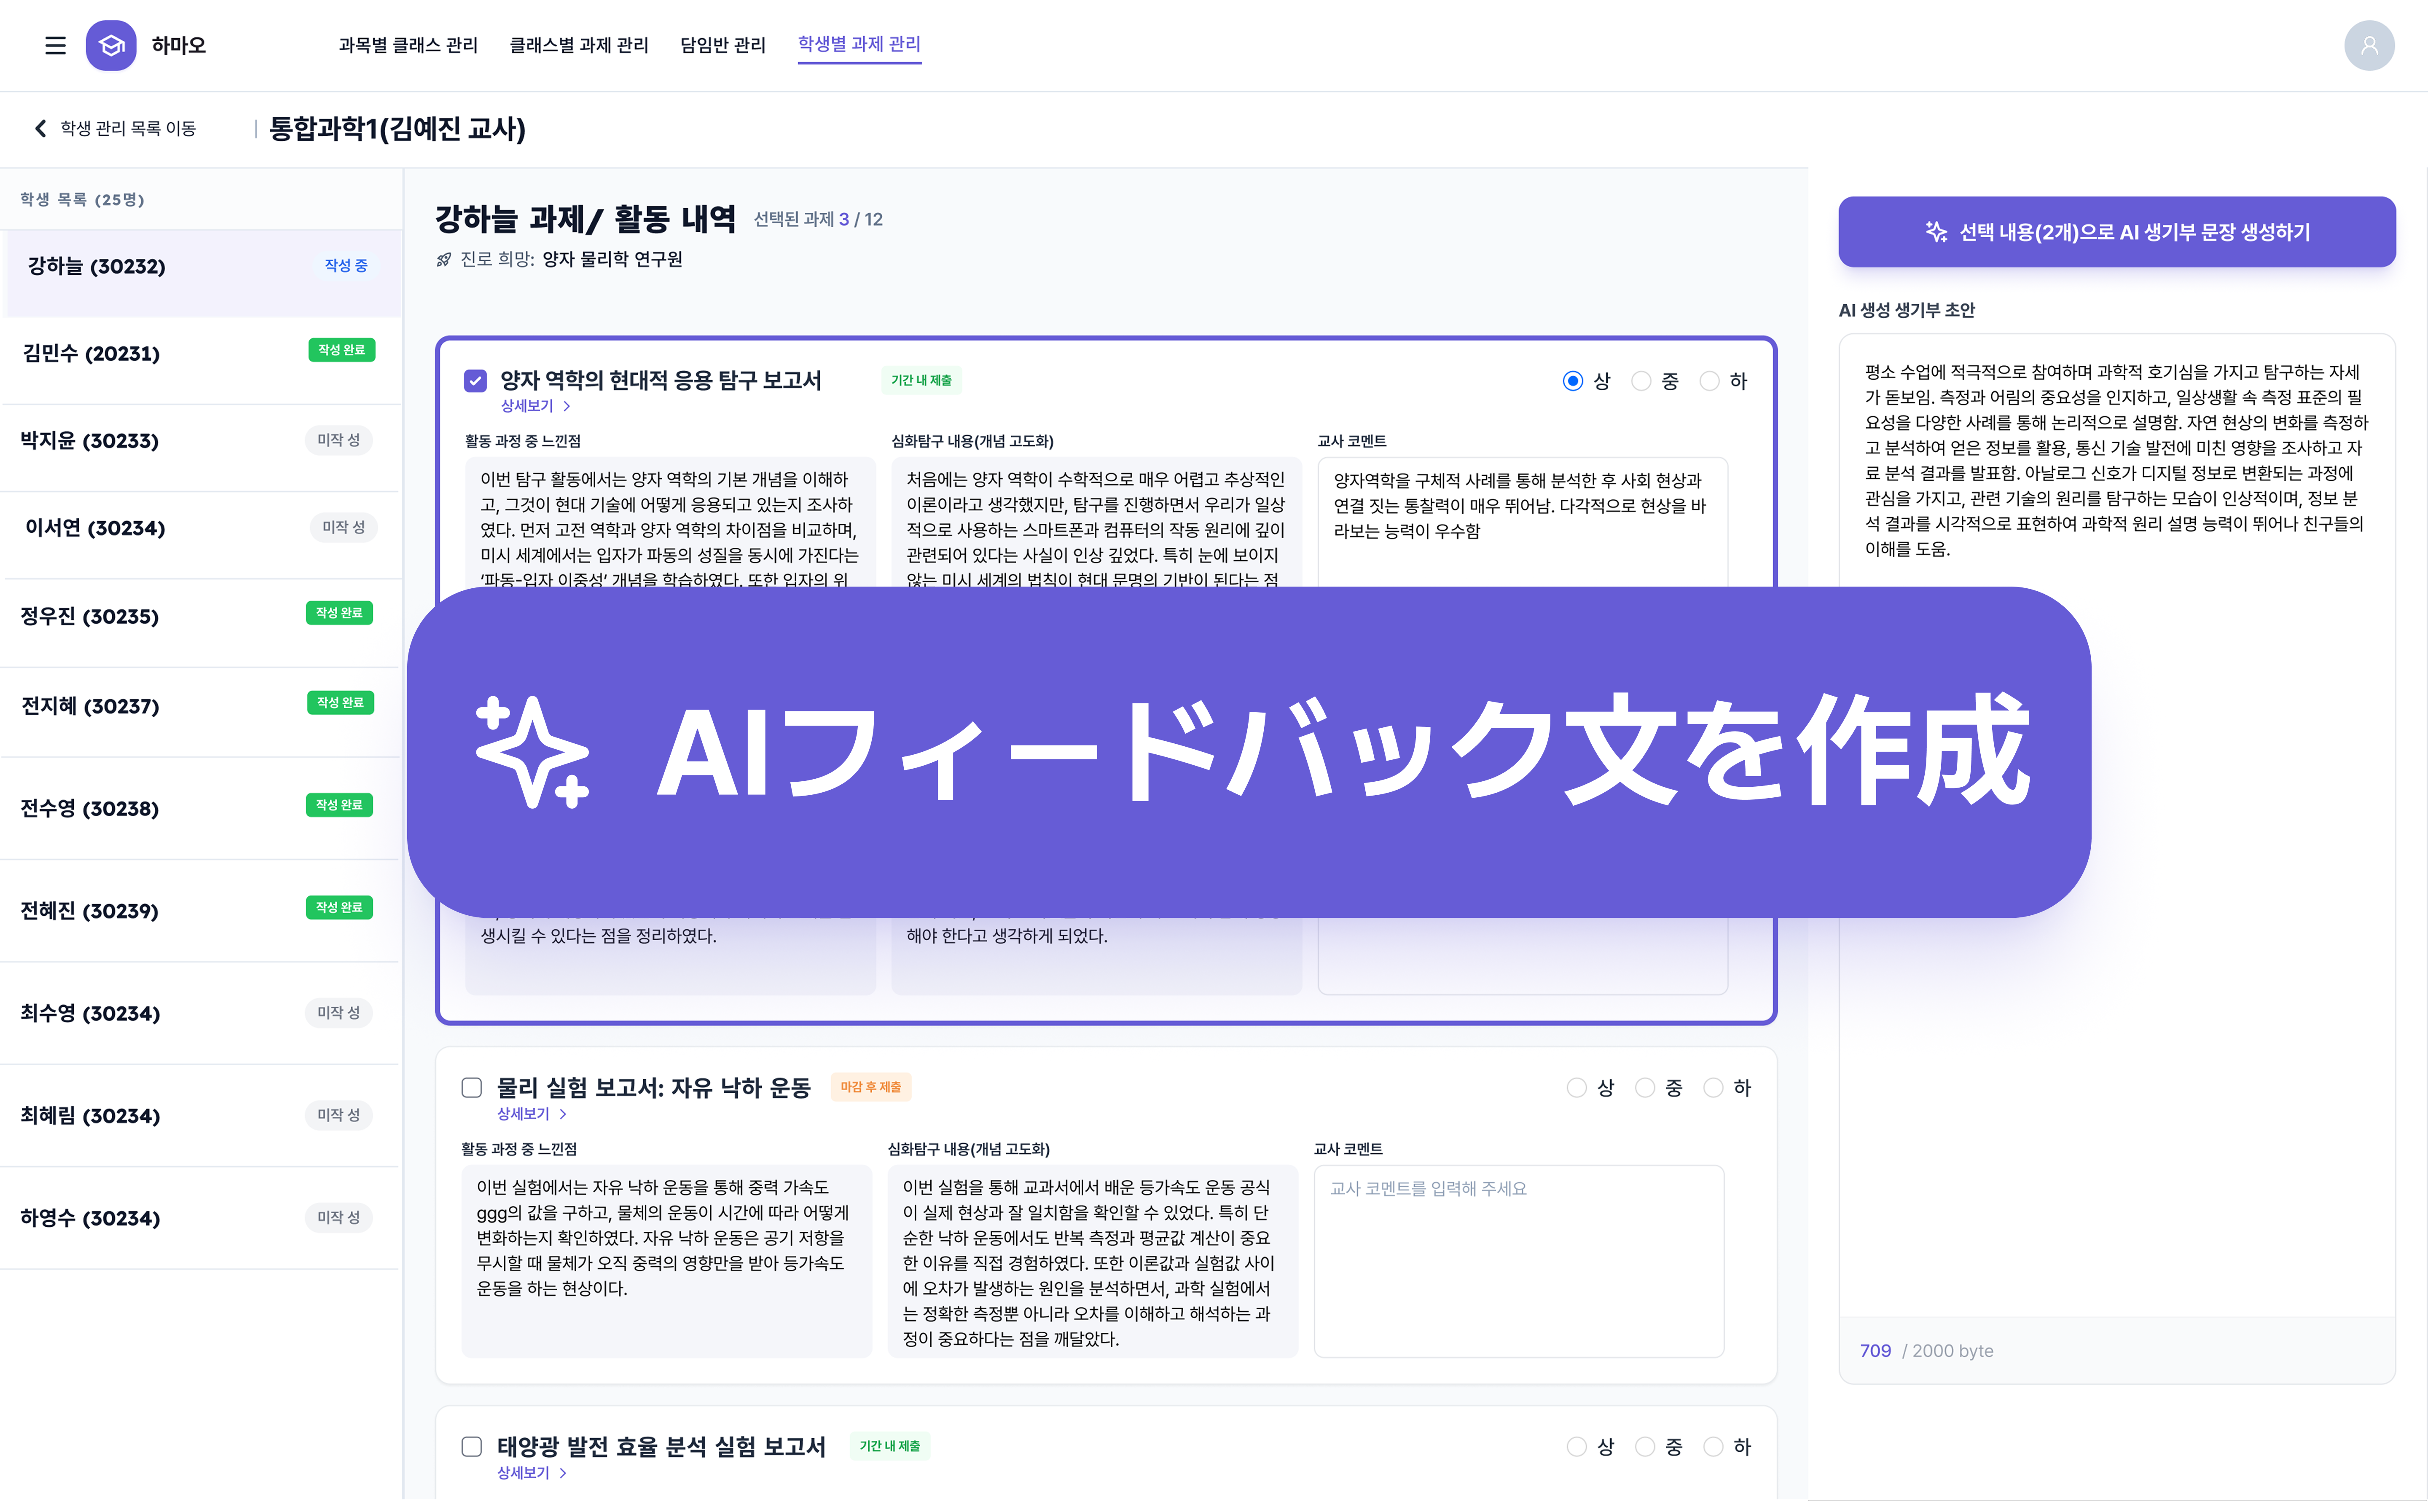Switch to 담임반 관리 tab
The width and height of the screenshot is (2428, 1512).
pos(723,45)
